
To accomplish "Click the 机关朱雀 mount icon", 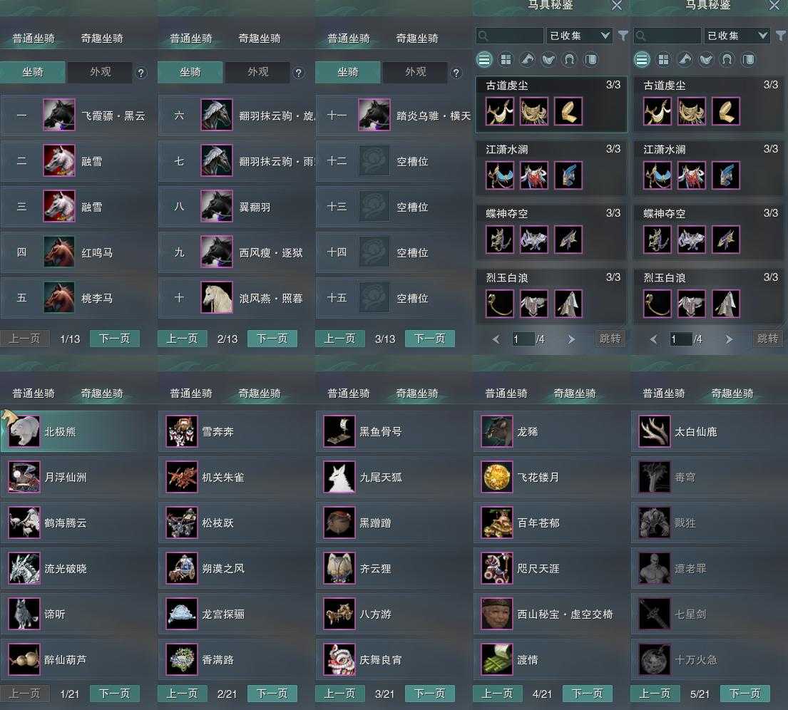I will pos(182,477).
